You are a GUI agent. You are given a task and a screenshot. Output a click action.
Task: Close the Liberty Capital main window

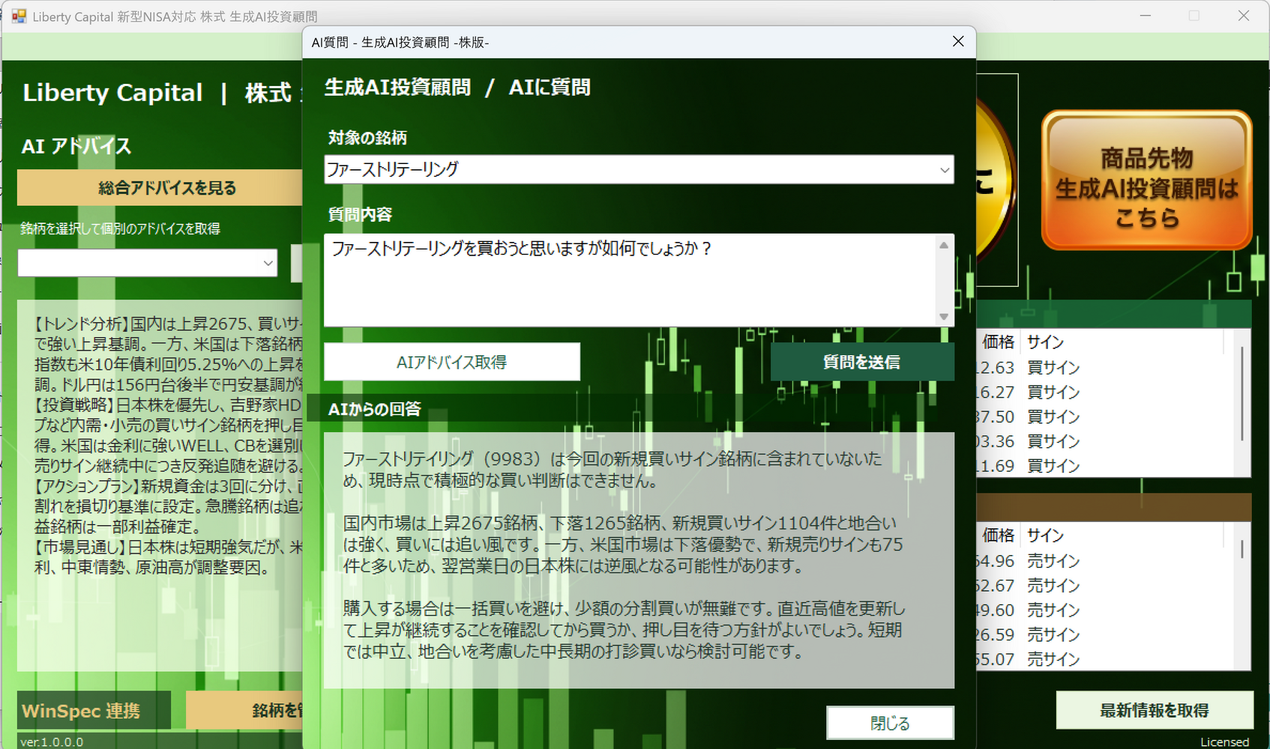1244,16
